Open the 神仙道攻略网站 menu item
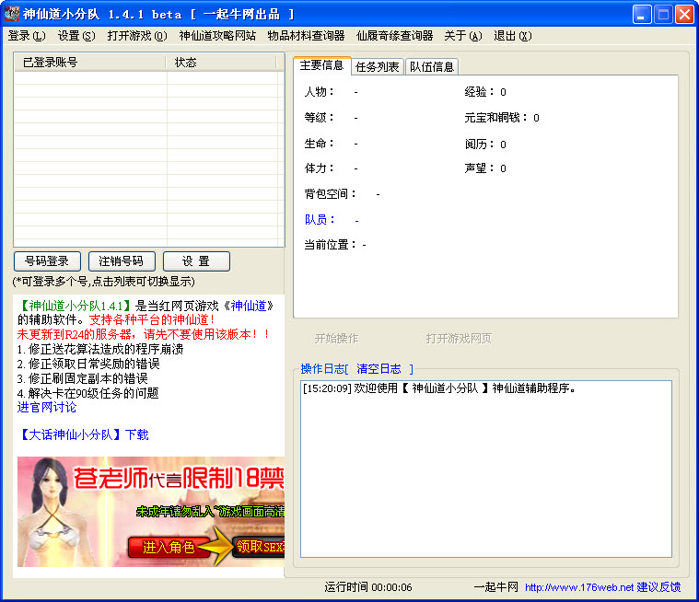Viewport: 699px width, 602px height. 217,36
